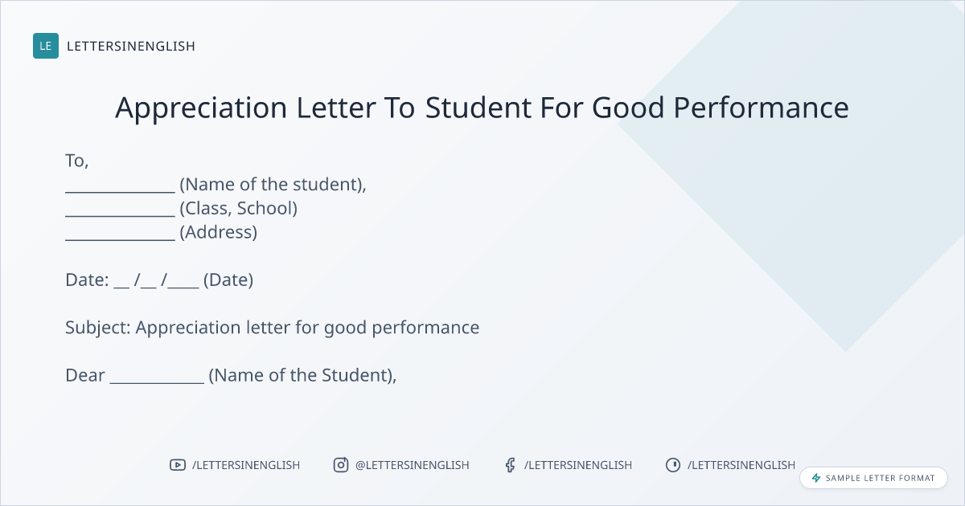Open the /LETTERSINENGLISH YouTube handle link

(246, 465)
